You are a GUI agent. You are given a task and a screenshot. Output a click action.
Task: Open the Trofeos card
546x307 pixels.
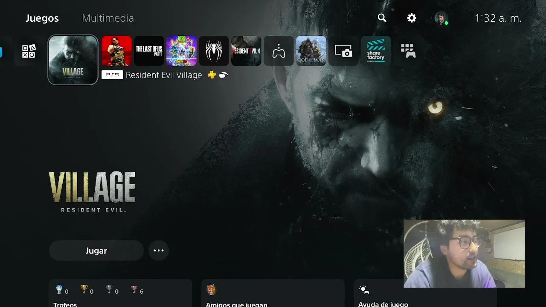pos(121,293)
